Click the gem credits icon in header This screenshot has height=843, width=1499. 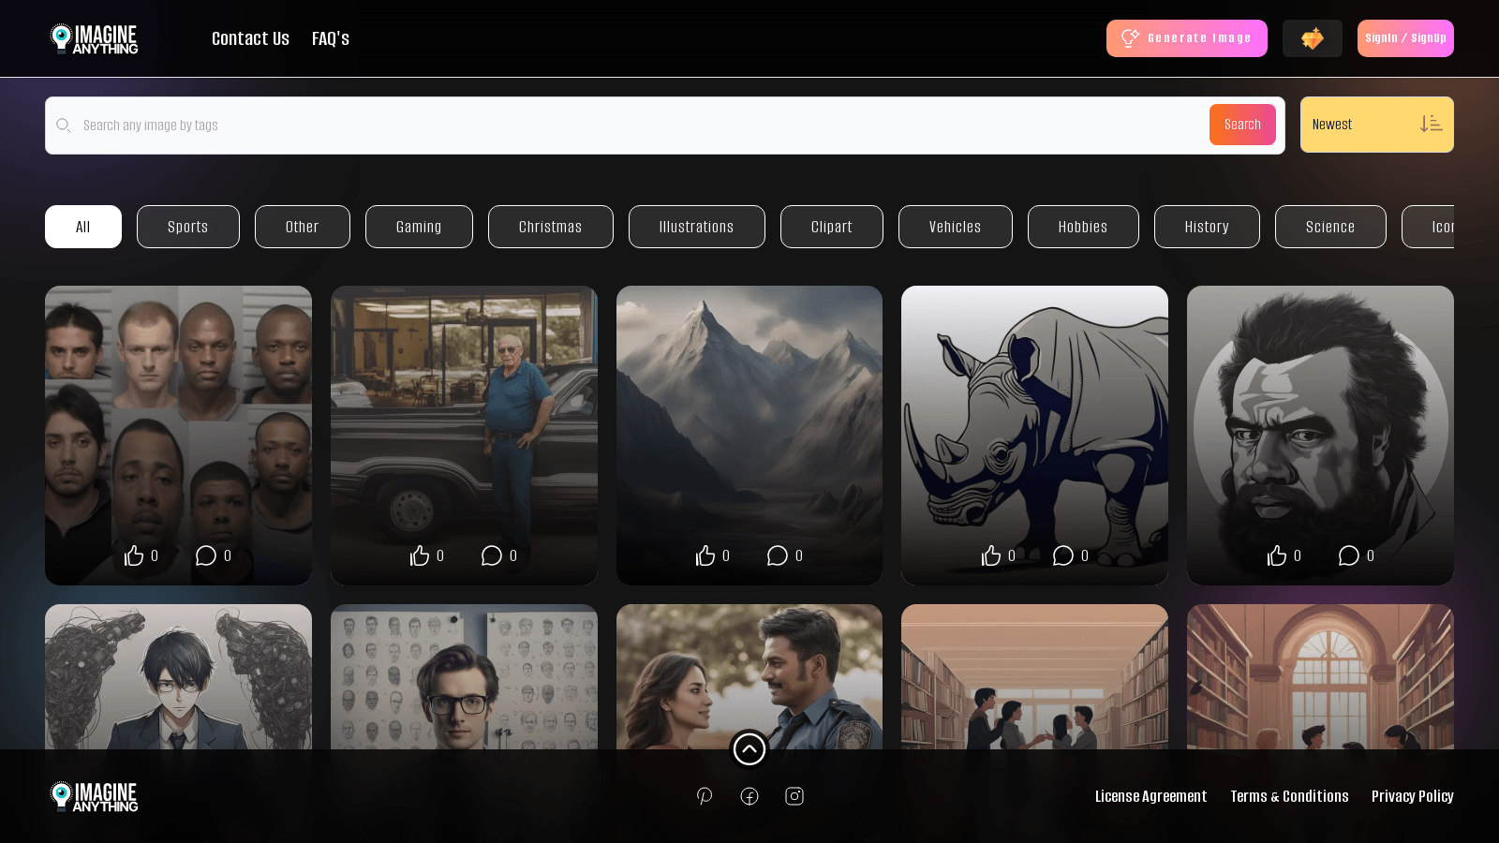coord(1312,38)
